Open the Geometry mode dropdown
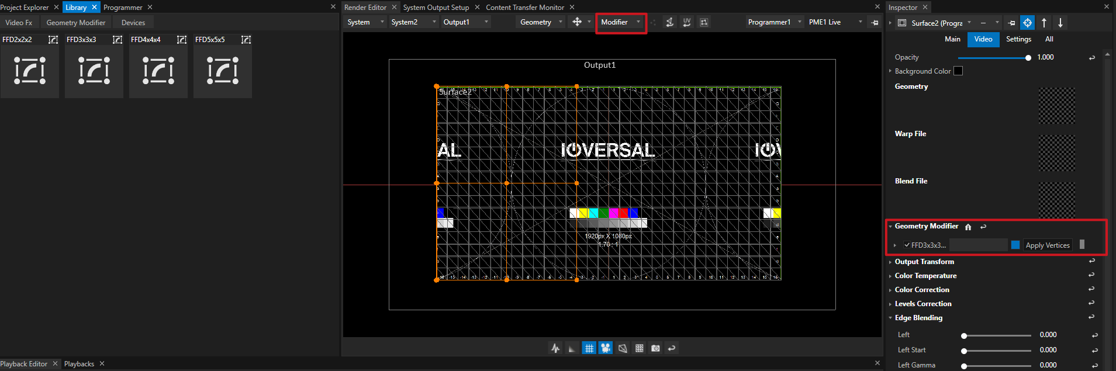Viewport: 1116px width, 371px height. [541, 22]
